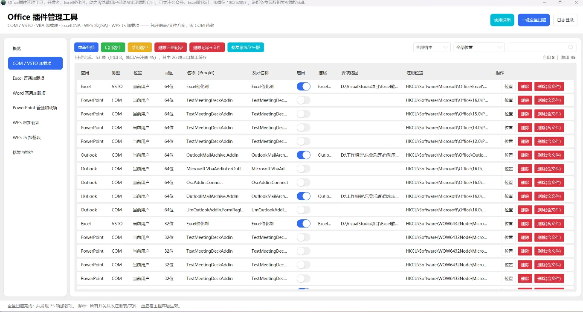Viewport: 583px width, 312px height.
Task: Select the COM / VSTO 加载项 sidebar item
Action: [35, 63]
